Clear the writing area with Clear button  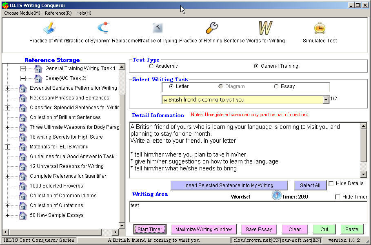tap(295, 230)
